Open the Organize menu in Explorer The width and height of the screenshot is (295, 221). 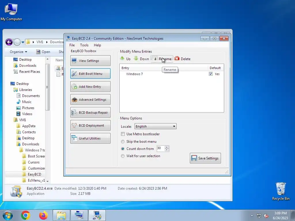click(x=18, y=52)
